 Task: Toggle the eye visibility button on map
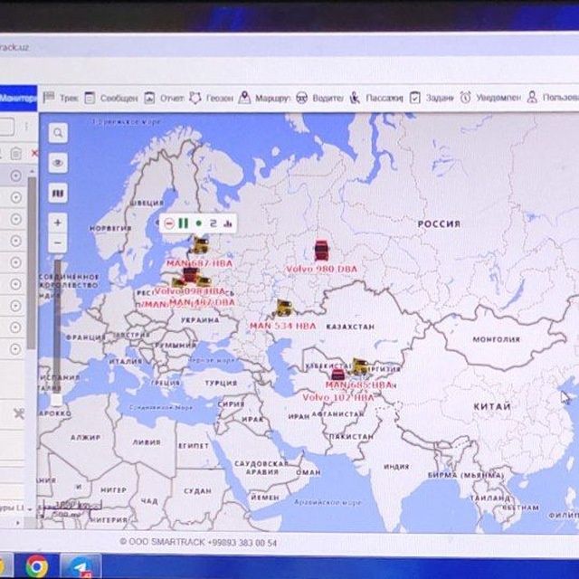coord(58,163)
